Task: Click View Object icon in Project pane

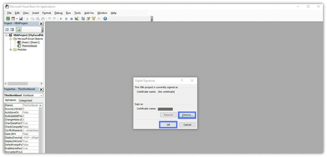Action: point(12,30)
